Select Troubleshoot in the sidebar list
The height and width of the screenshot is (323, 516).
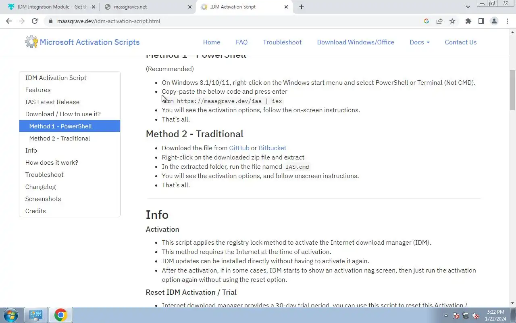pyautogui.click(x=70, y=174)
